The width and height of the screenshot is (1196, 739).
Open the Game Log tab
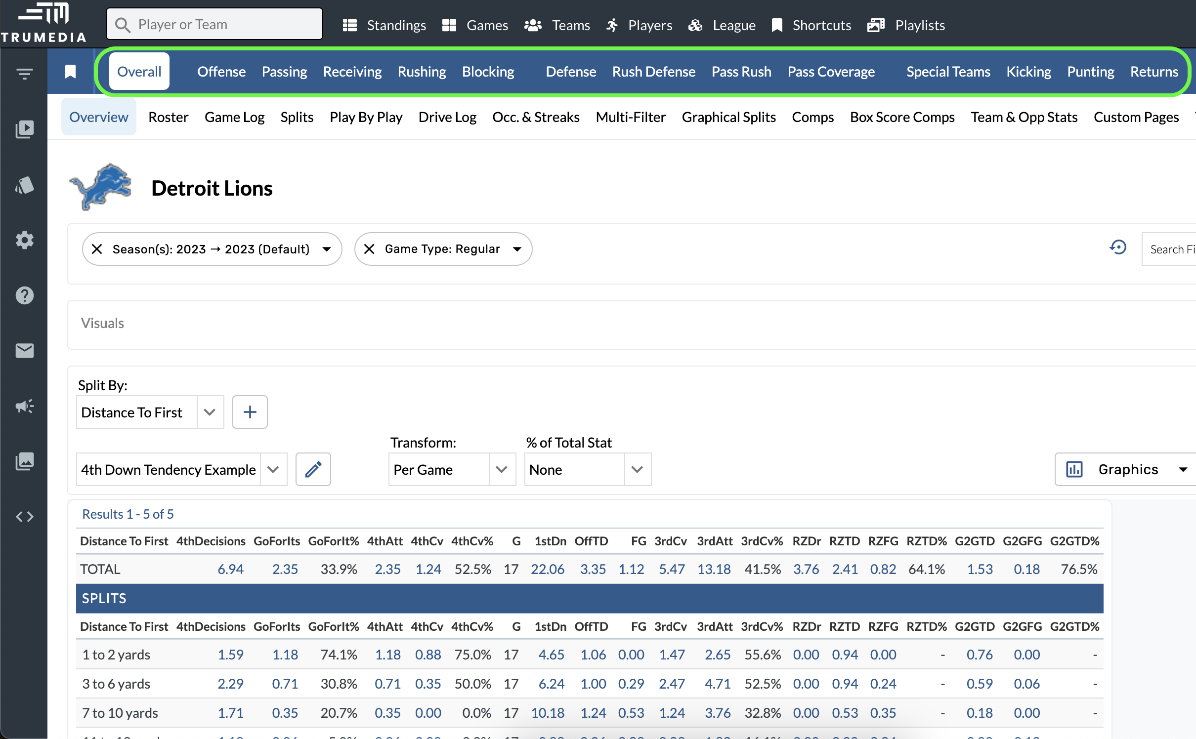234,117
